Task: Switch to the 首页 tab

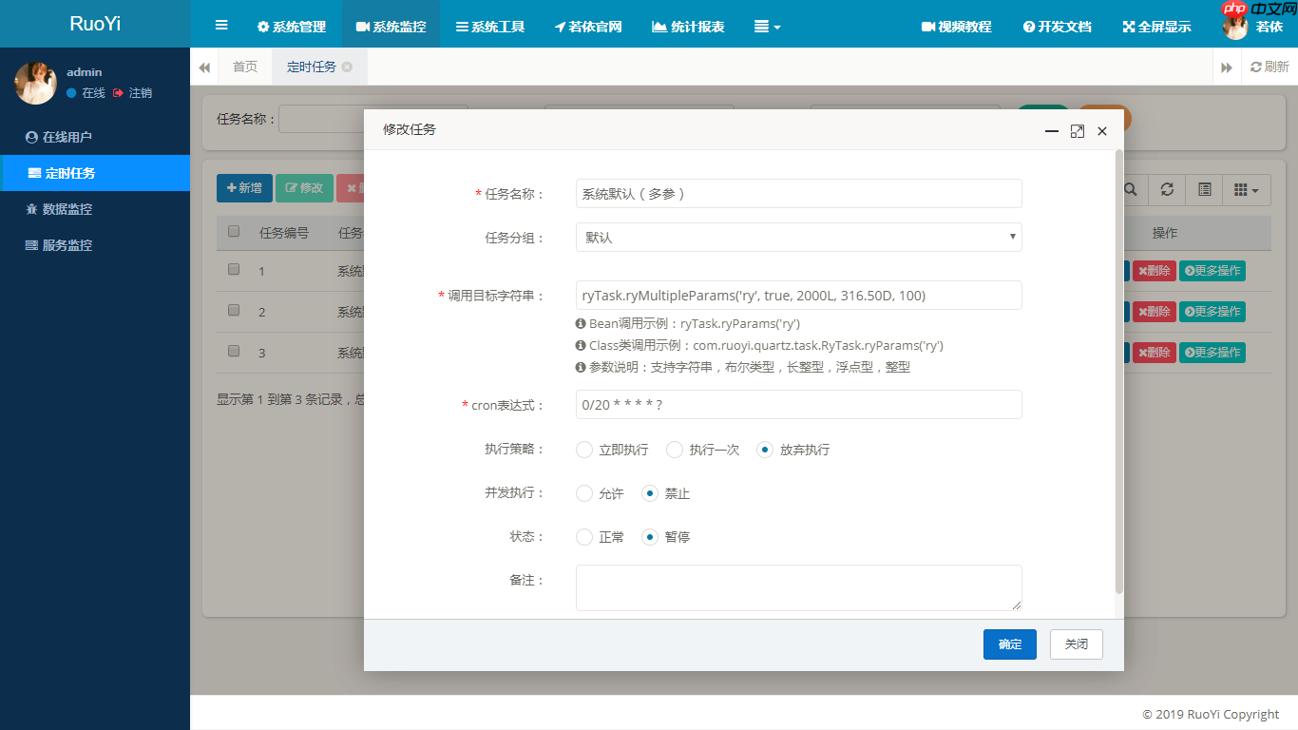Action: [244, 67]
